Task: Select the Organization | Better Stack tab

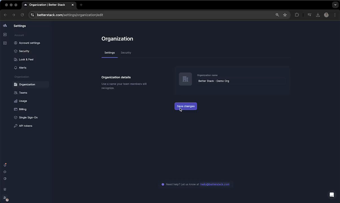Action: (x=49, y=5)
